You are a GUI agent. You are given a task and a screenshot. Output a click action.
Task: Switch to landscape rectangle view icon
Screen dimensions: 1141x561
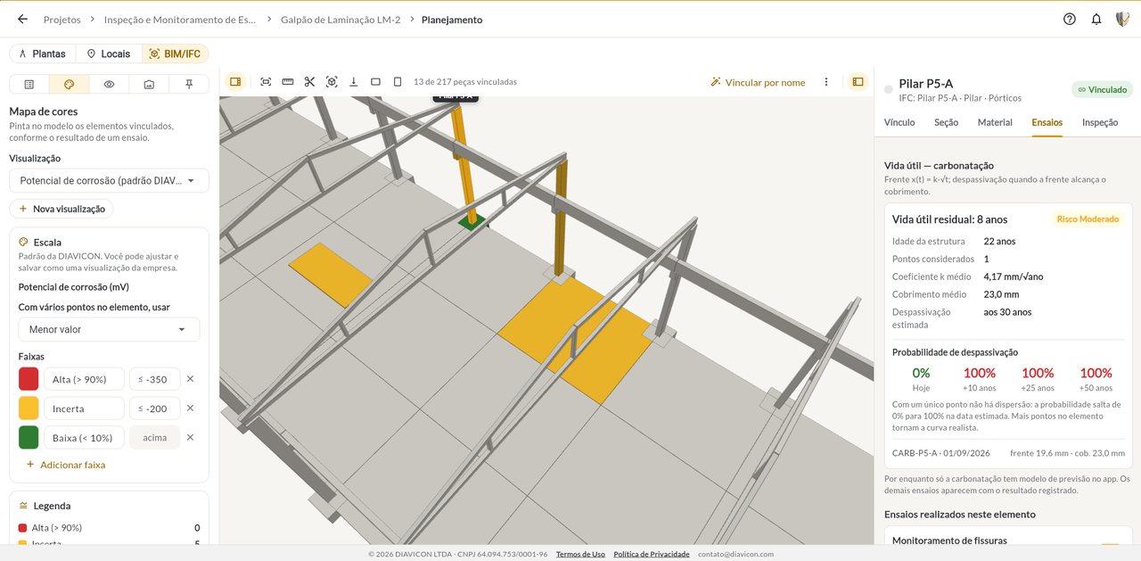click(375, 81)
